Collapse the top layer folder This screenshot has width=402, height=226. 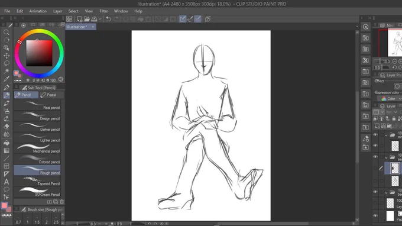tap(386, 135)
